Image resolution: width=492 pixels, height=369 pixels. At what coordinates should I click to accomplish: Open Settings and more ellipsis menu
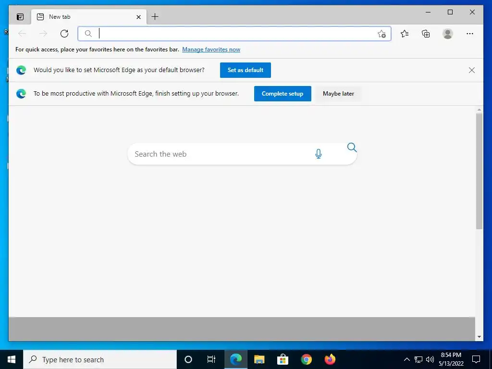coord(470,34)
